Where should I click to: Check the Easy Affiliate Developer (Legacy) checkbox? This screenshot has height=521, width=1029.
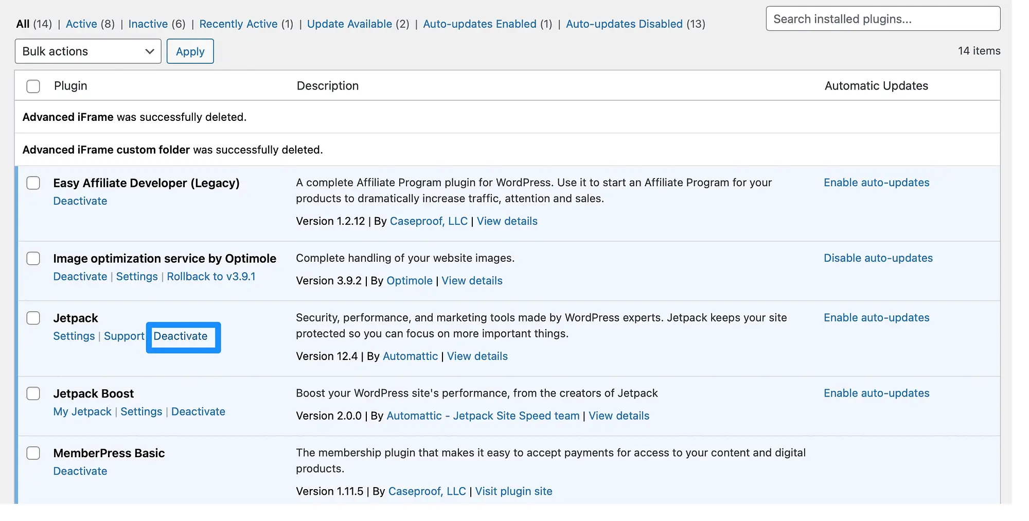click(33, 183)
